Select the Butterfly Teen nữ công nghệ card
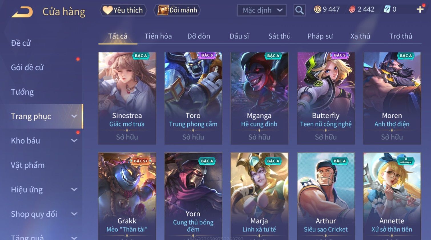This screenshot has width=431, height=240. tap(326, 98)
